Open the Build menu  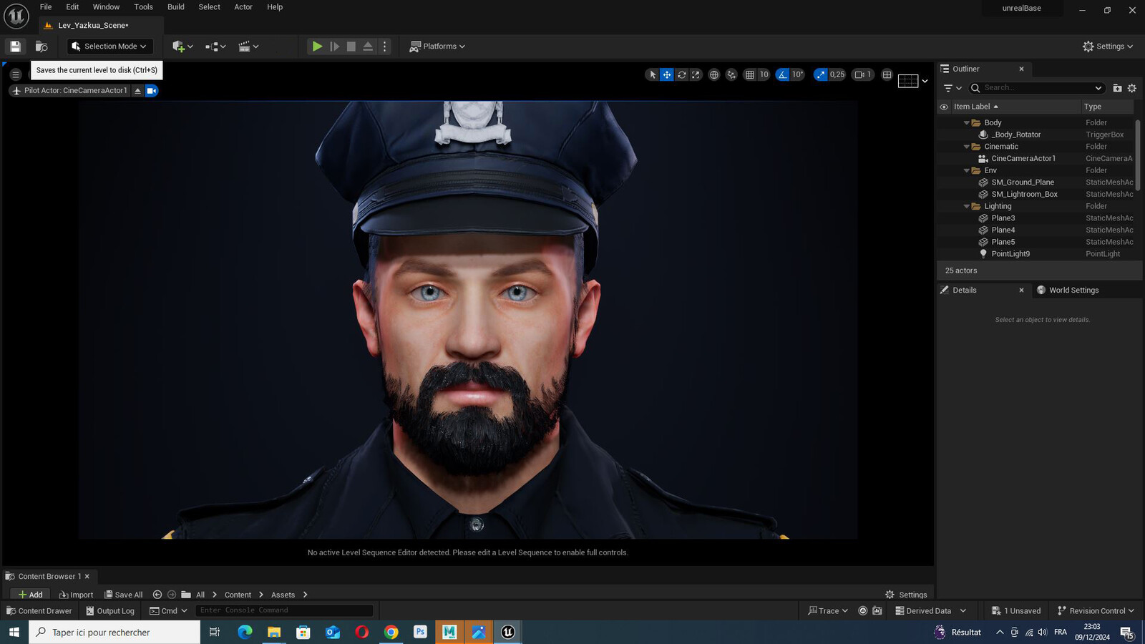pyautogui.click(x=175, y=7)
